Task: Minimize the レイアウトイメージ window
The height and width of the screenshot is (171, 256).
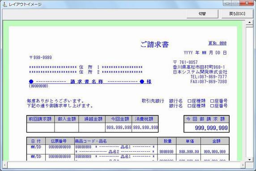Action: coord(228,3)
